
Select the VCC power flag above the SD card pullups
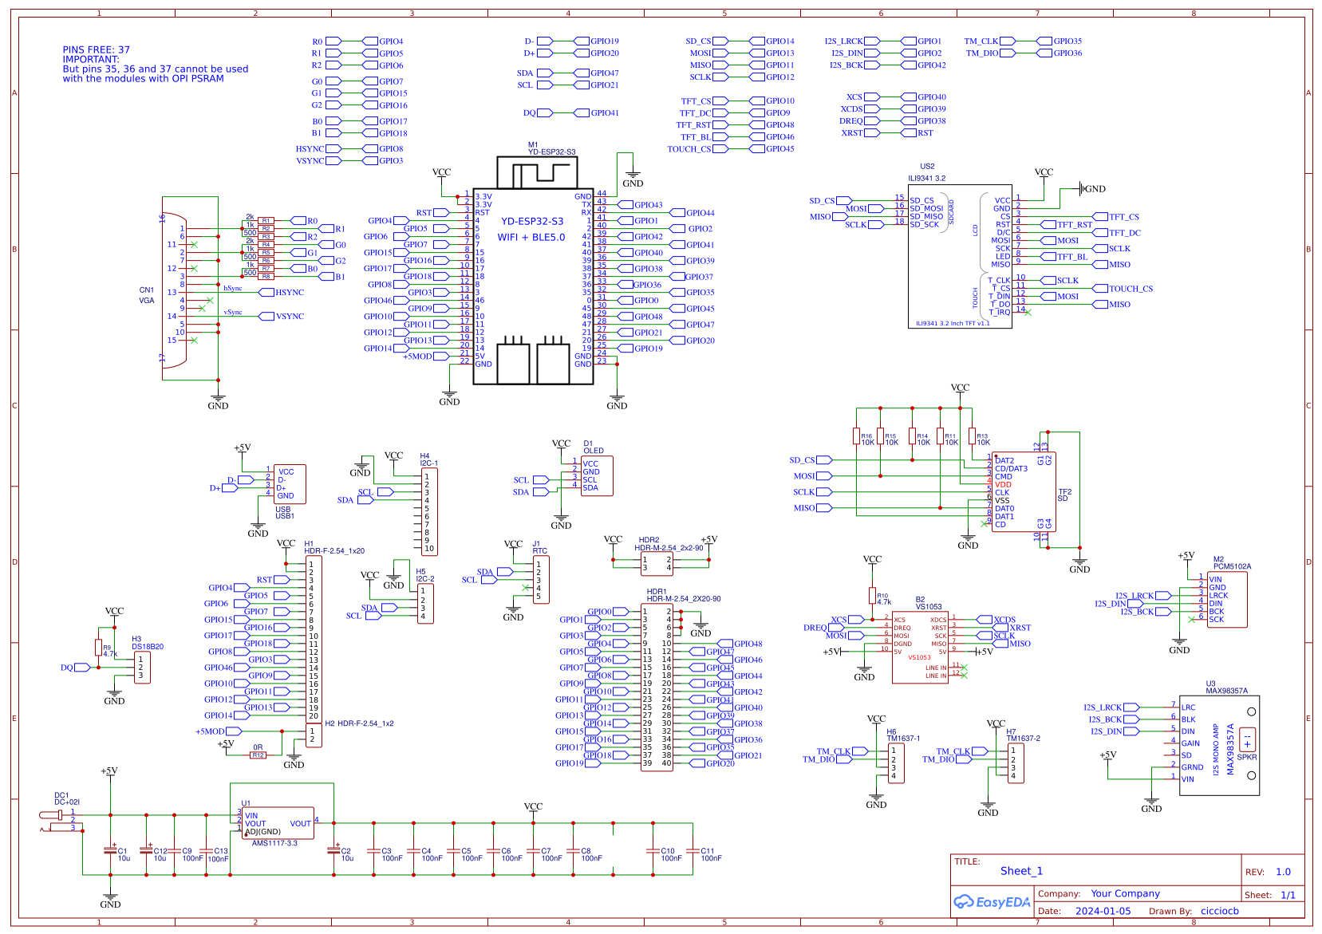tap(958, 388)
